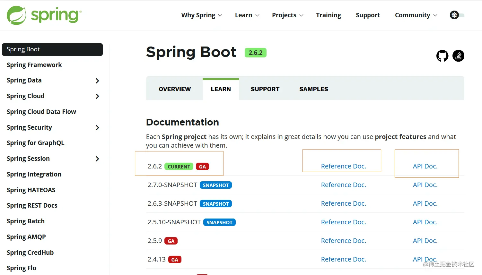482x275 pixels.
Task: Open API Doc. for version 2.6.2
Action: (x=425, y=166)
